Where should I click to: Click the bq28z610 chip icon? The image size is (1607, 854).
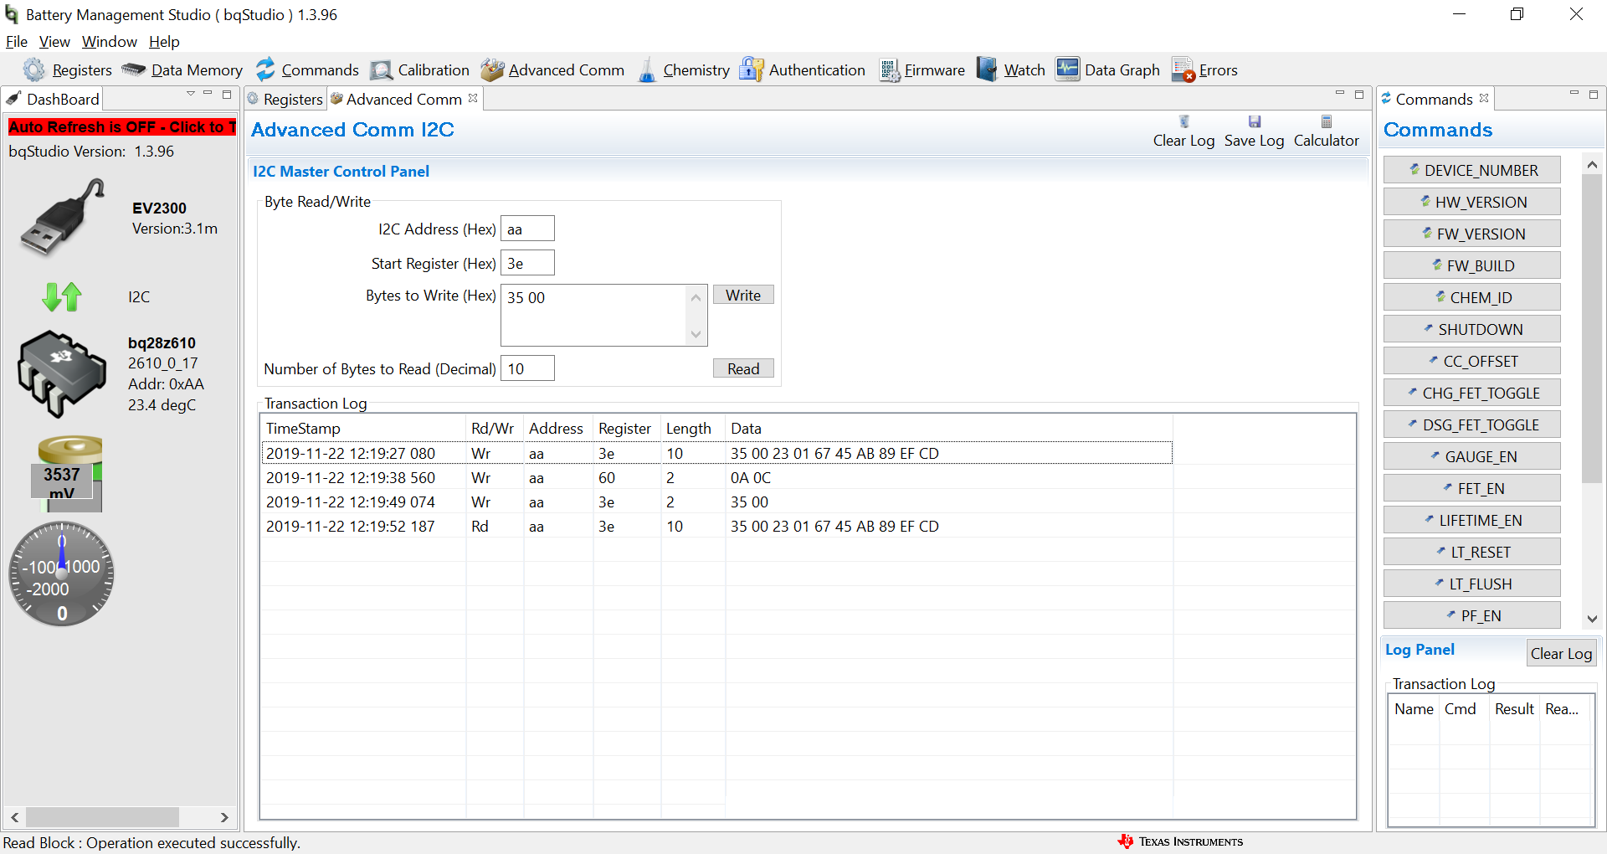click(62, 374)
